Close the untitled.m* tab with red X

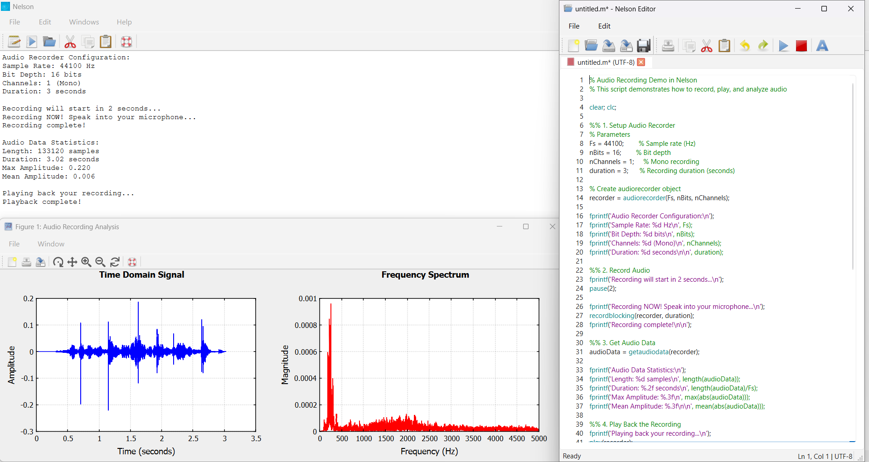[x=641, y=62]
